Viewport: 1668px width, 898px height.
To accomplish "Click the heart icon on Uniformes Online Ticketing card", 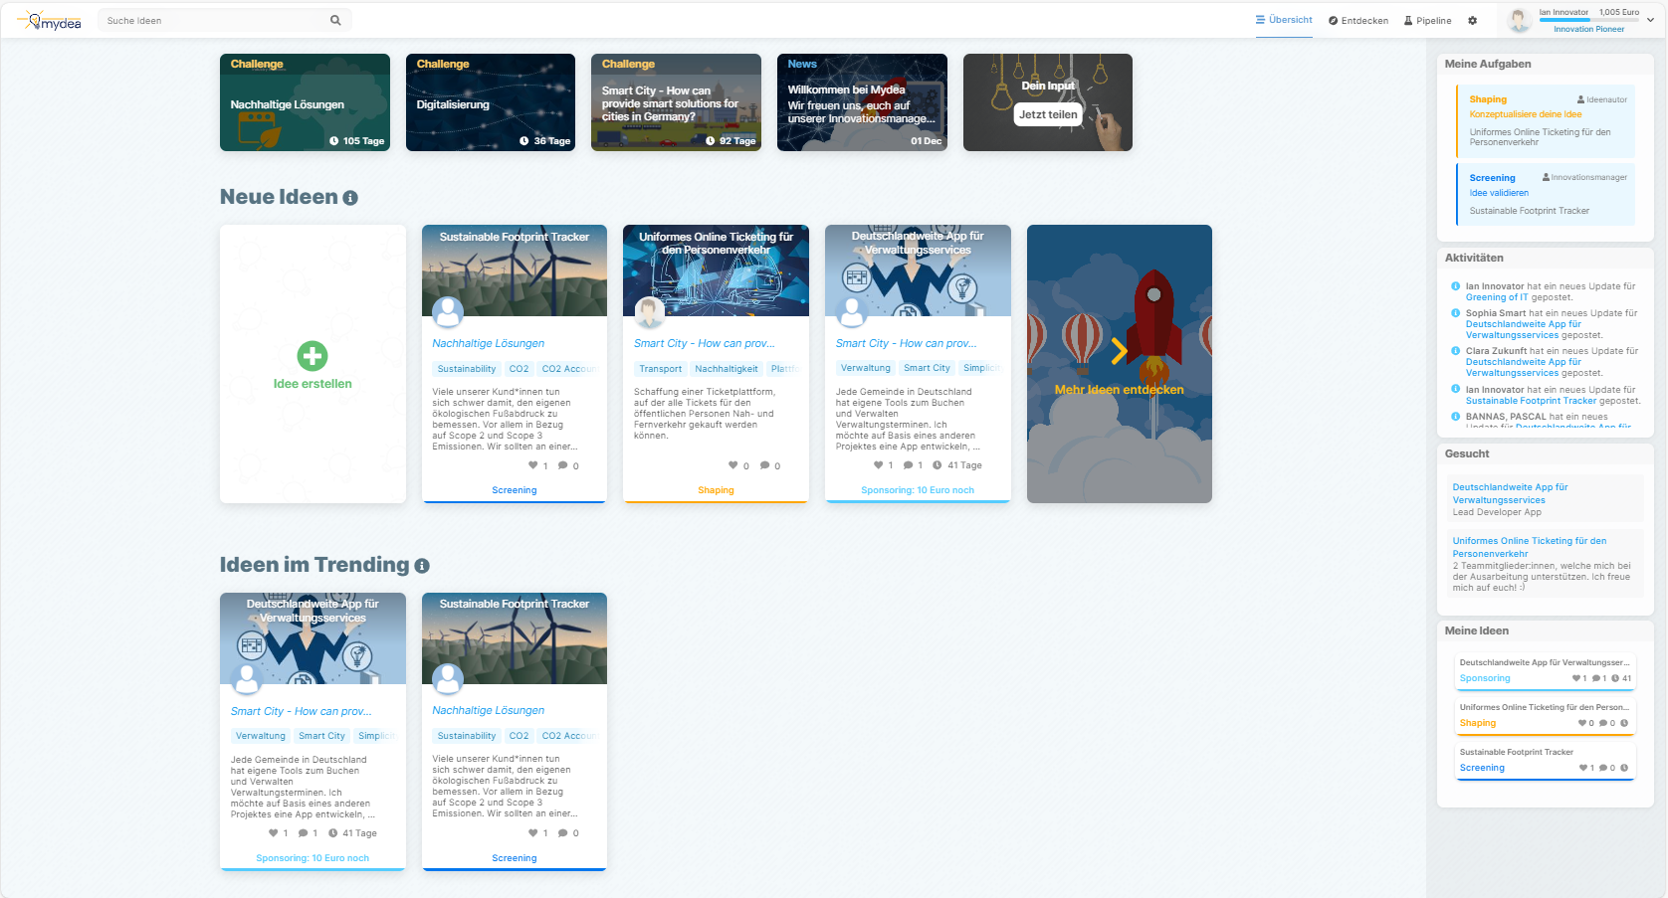I will [733, 465].
